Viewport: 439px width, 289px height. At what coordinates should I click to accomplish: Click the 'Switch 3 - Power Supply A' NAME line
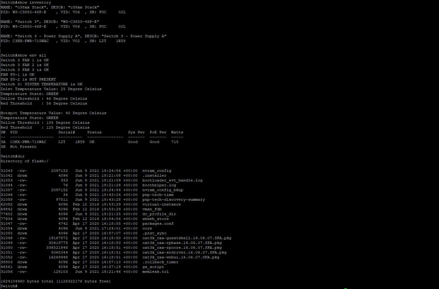point(84,36)
